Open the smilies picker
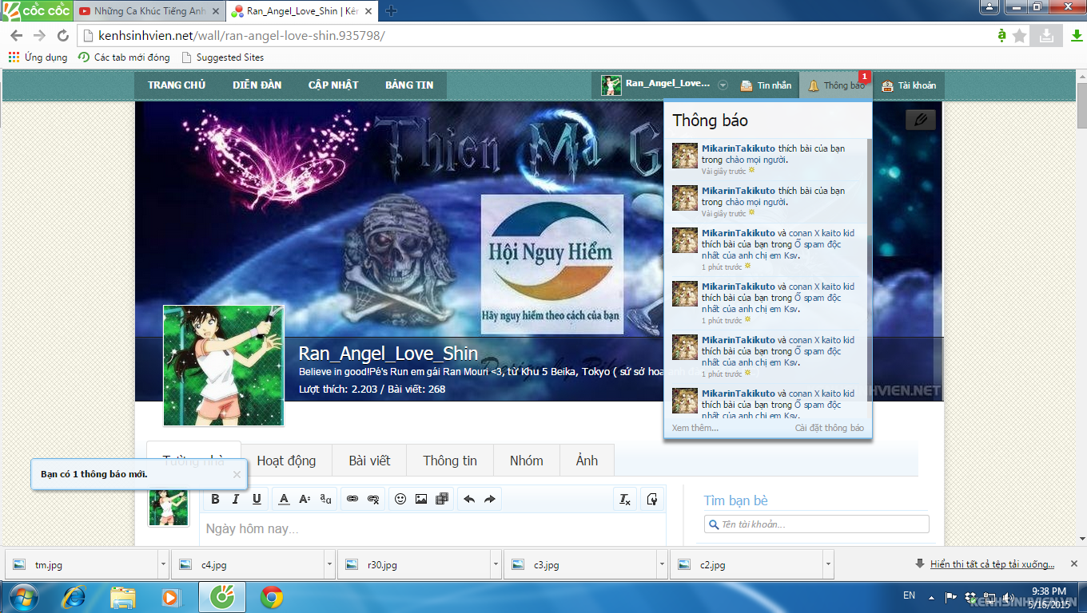The width and height of the screenshot is (1087, 613). pos(400,499)
